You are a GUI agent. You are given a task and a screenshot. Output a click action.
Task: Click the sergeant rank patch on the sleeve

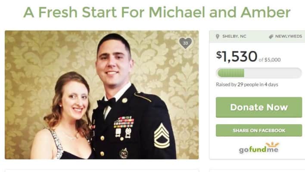click(162, 135)
